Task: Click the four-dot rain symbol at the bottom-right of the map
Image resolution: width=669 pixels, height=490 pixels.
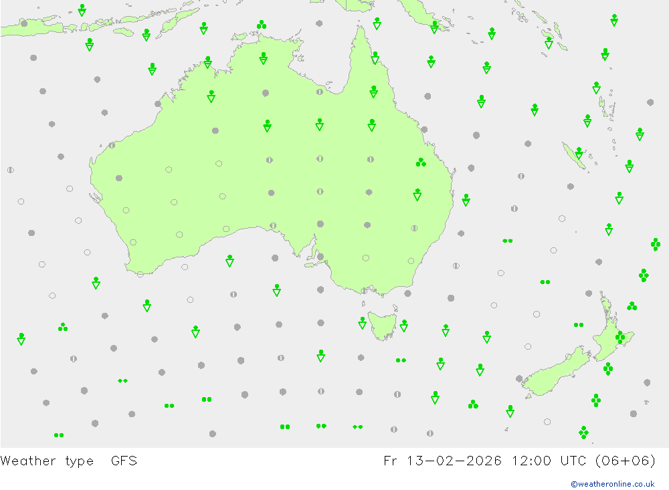Action: (x=583, y=432)
